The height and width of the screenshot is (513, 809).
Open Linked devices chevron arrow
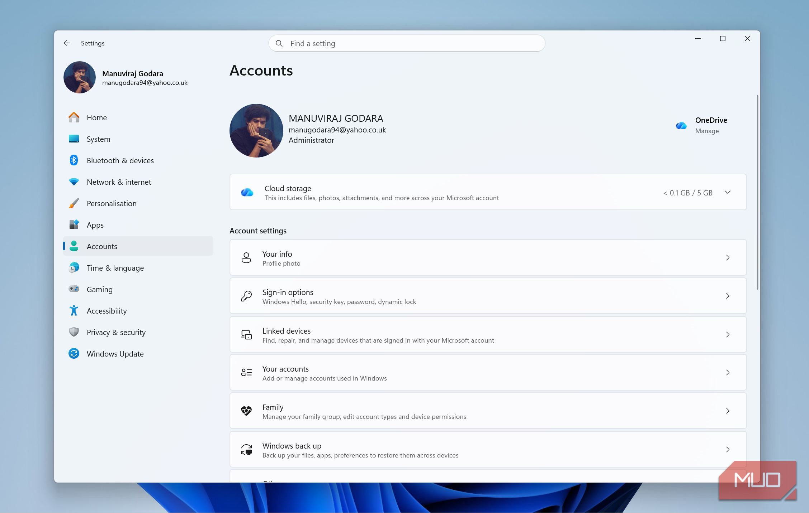(728, 334)
